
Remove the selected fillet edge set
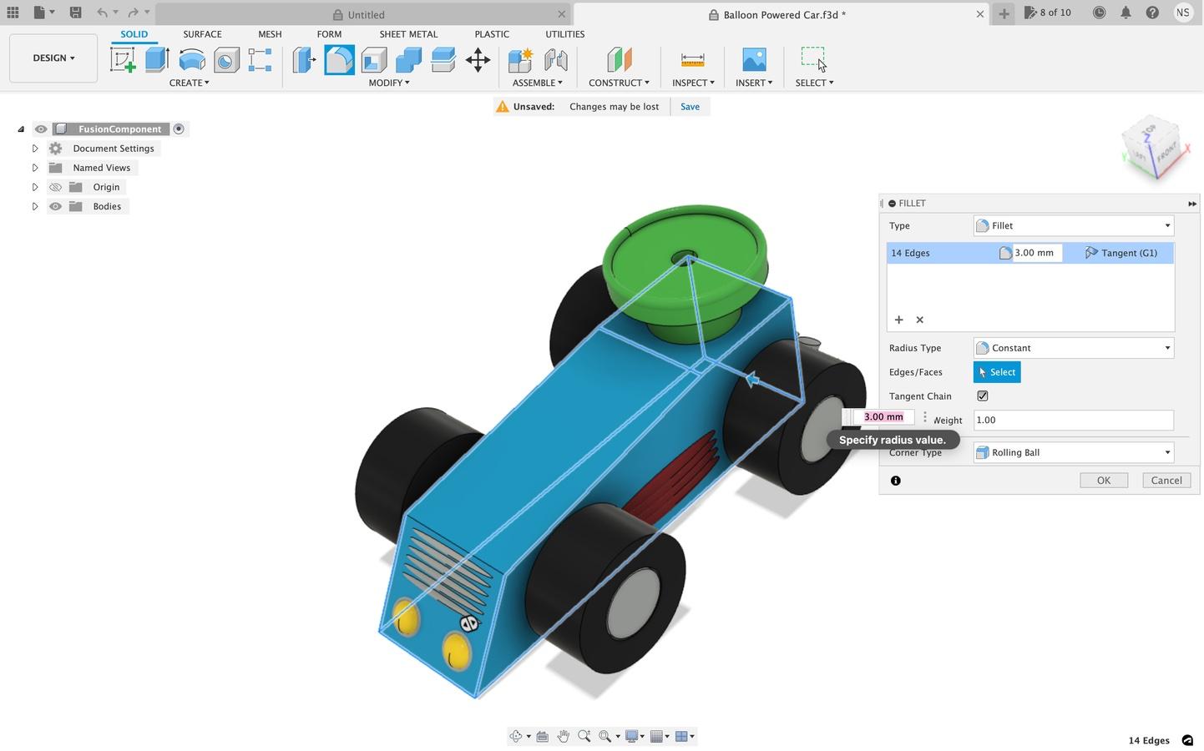click(x=920, y=320)
